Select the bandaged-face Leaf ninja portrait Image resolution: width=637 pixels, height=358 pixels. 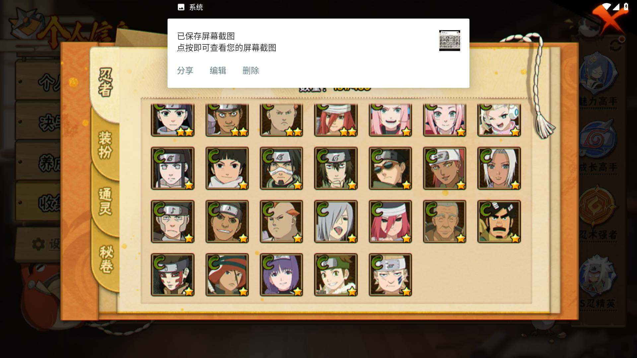coord(281,168)
